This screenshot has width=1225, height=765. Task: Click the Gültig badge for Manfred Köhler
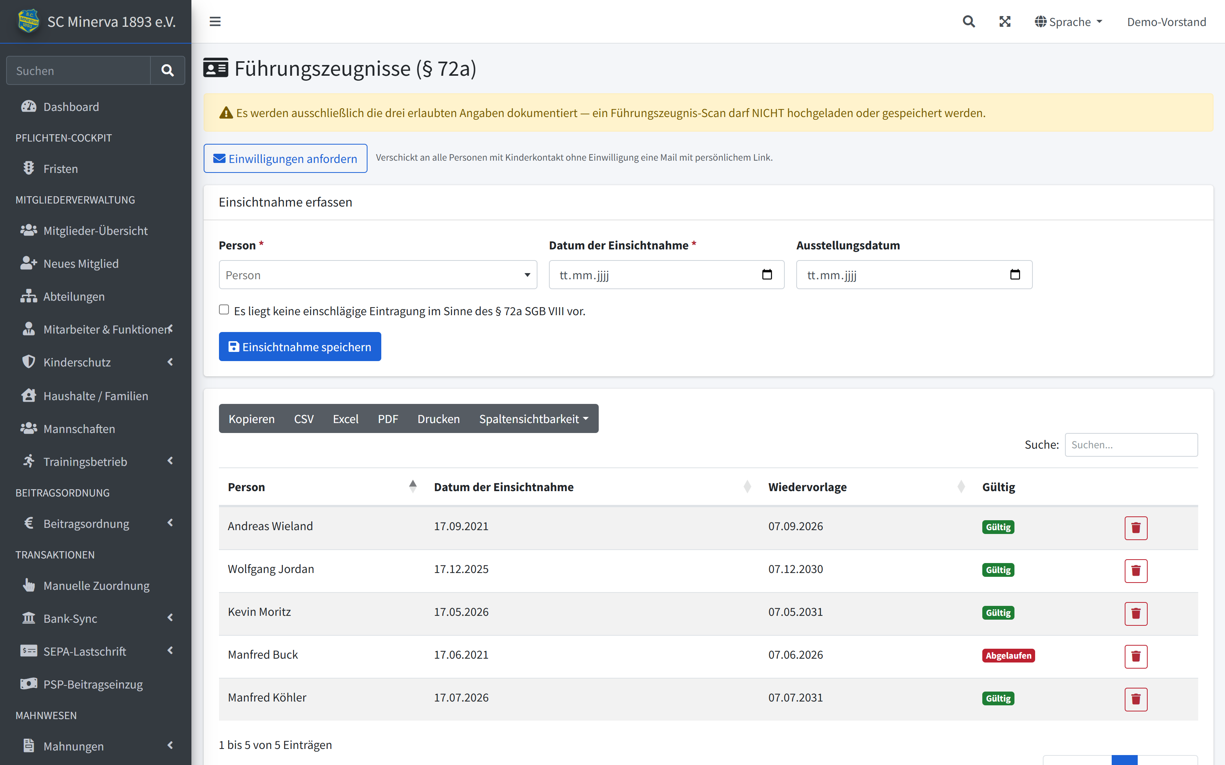998,699
